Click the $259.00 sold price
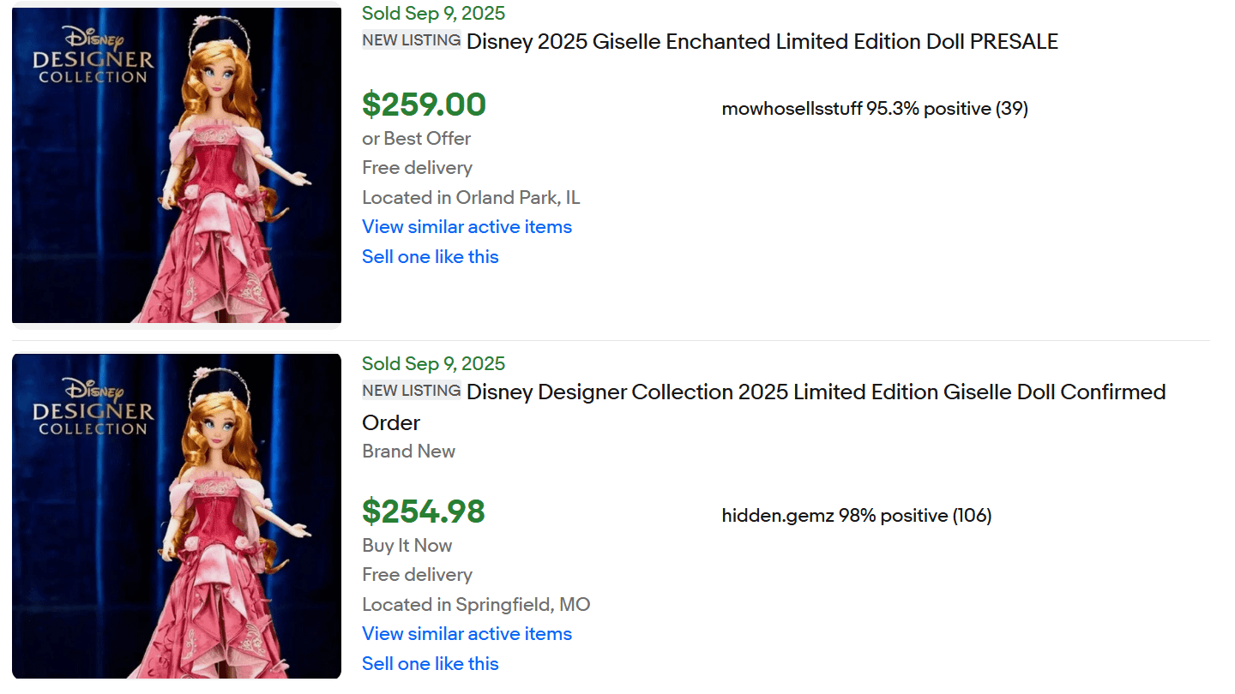The image size is (1235, 694). click(x=424, y=105)
